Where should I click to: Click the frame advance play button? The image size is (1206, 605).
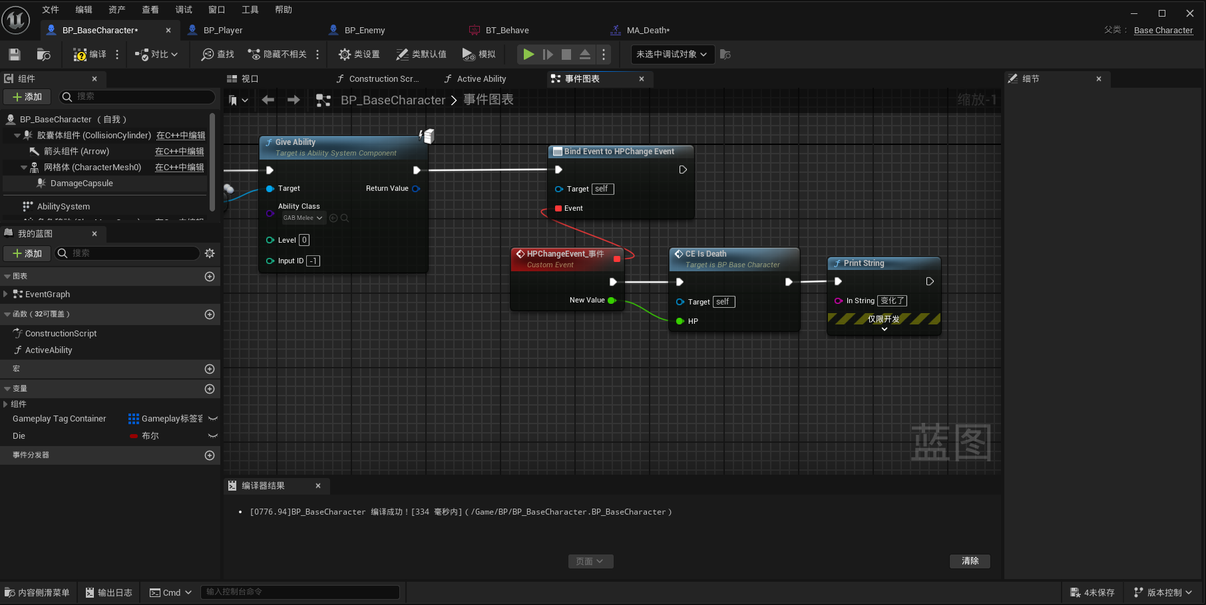(x=548, y=55)
